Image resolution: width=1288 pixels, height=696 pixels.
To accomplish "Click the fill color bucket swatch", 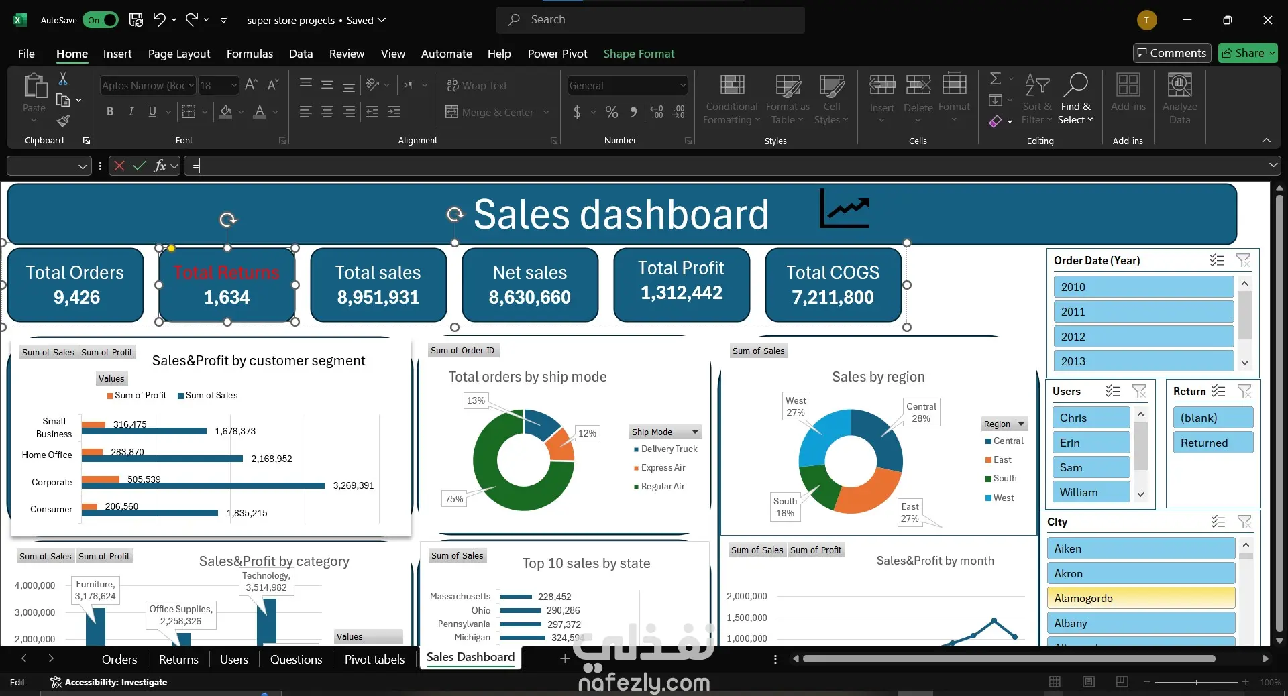I will (x=226, y=112).
